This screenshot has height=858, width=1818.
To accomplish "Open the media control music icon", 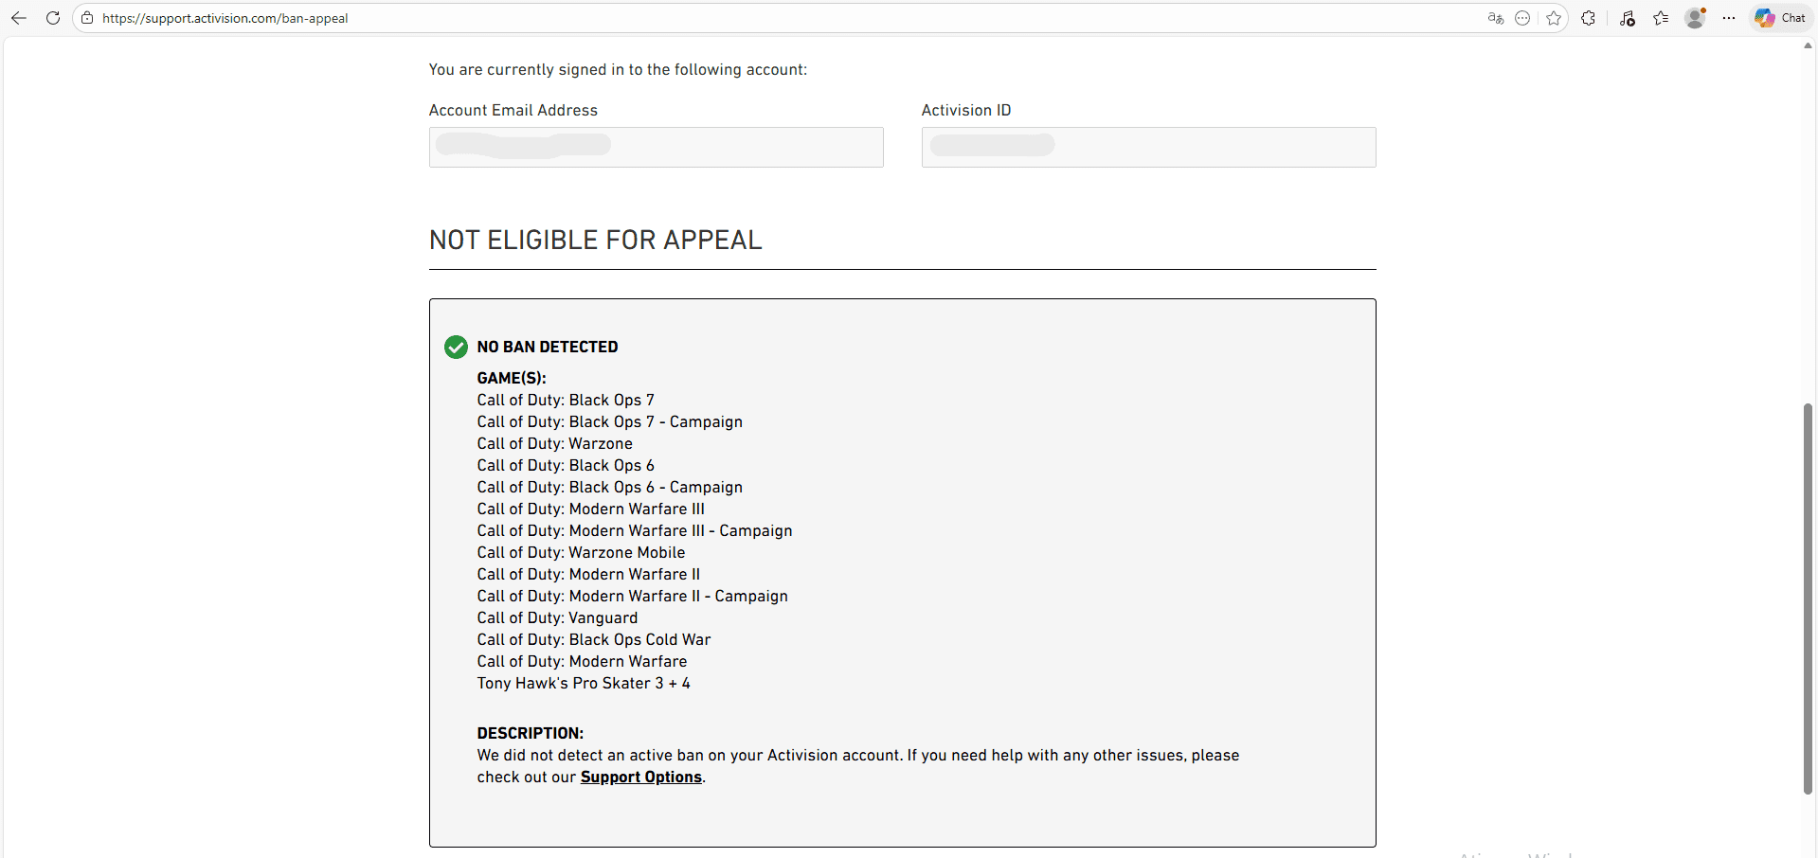I will 1628,18.
